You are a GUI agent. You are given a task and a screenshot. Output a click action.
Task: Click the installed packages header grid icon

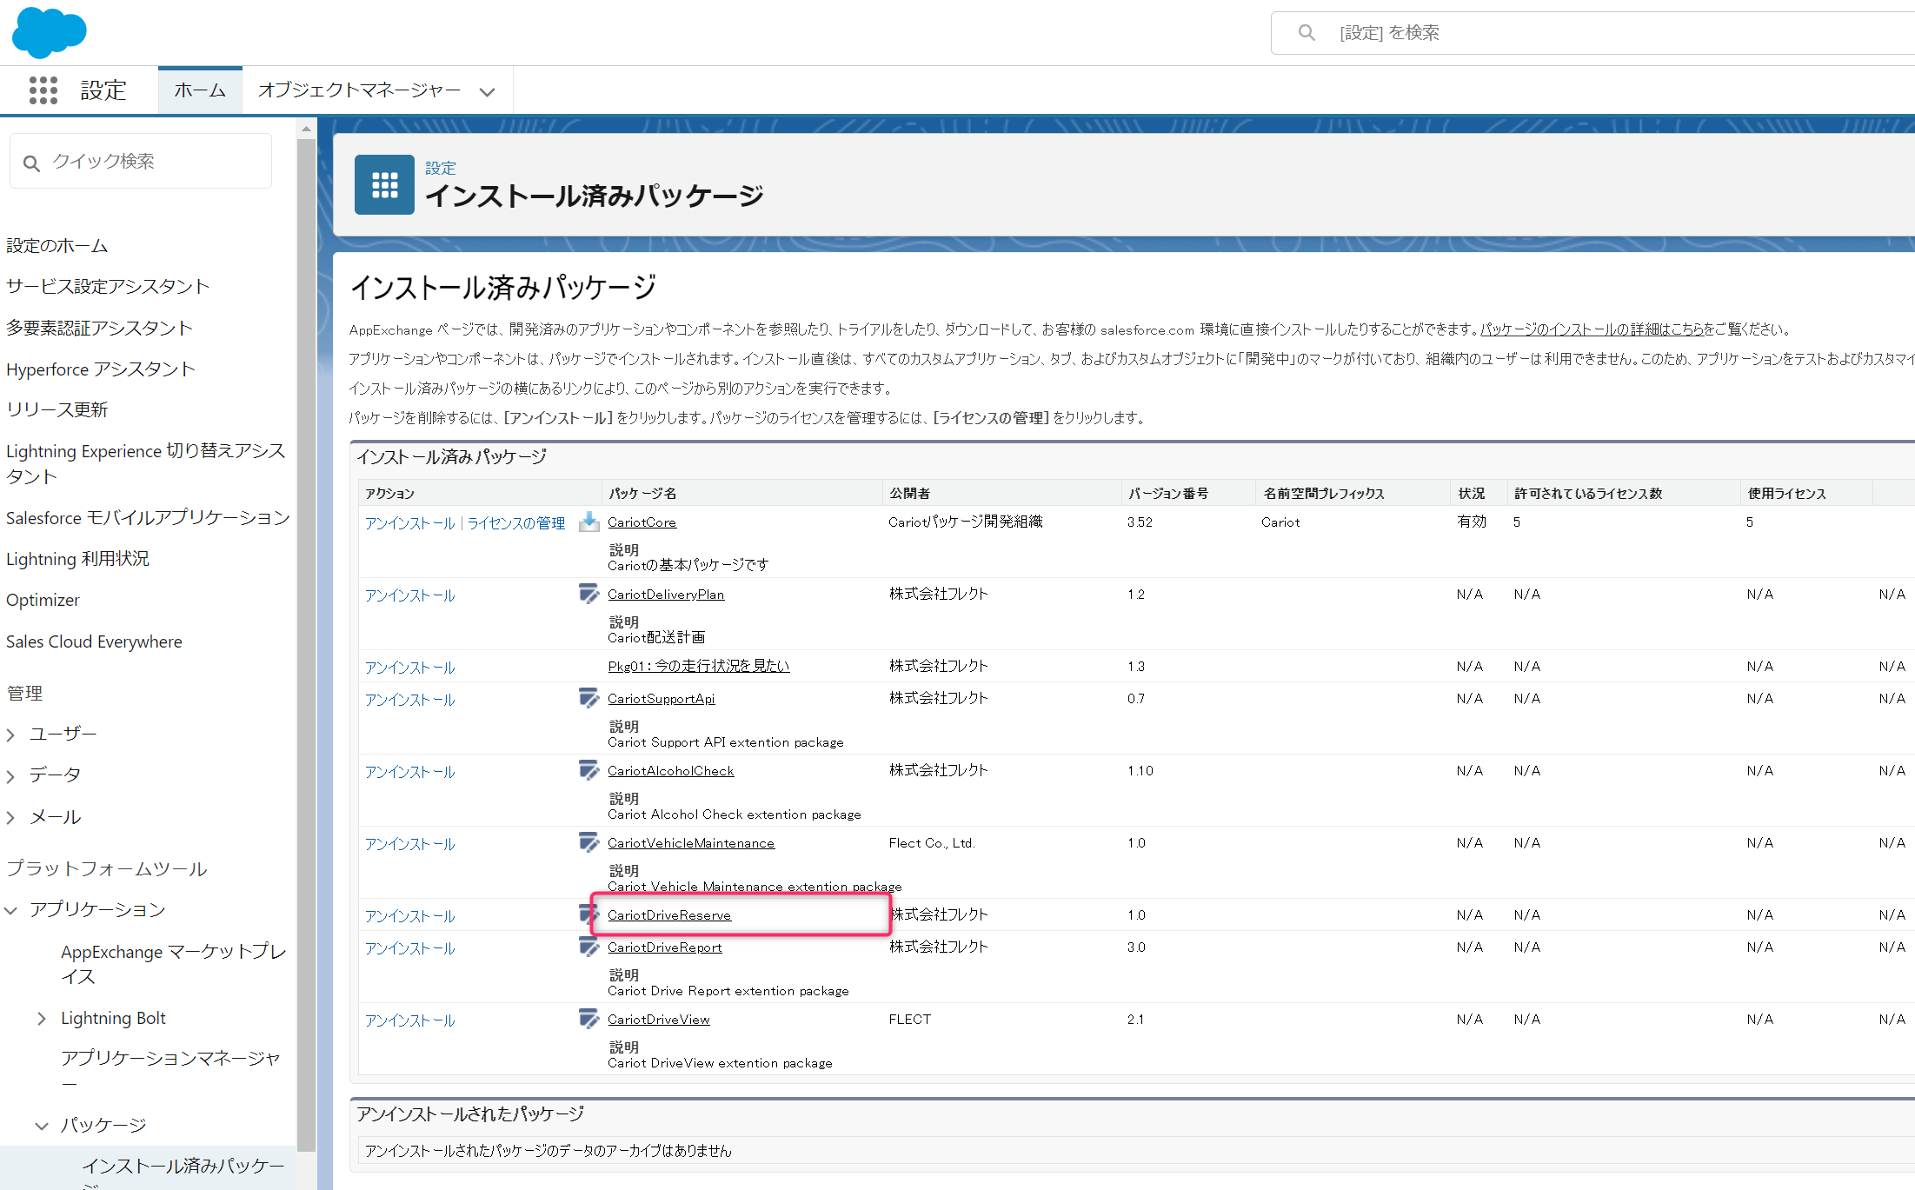coord(384,184)
